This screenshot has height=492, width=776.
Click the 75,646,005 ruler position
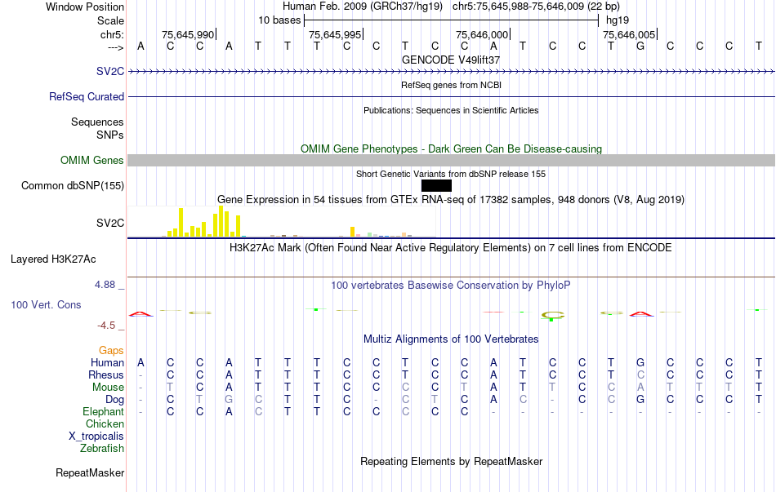[x=629, y=34]
